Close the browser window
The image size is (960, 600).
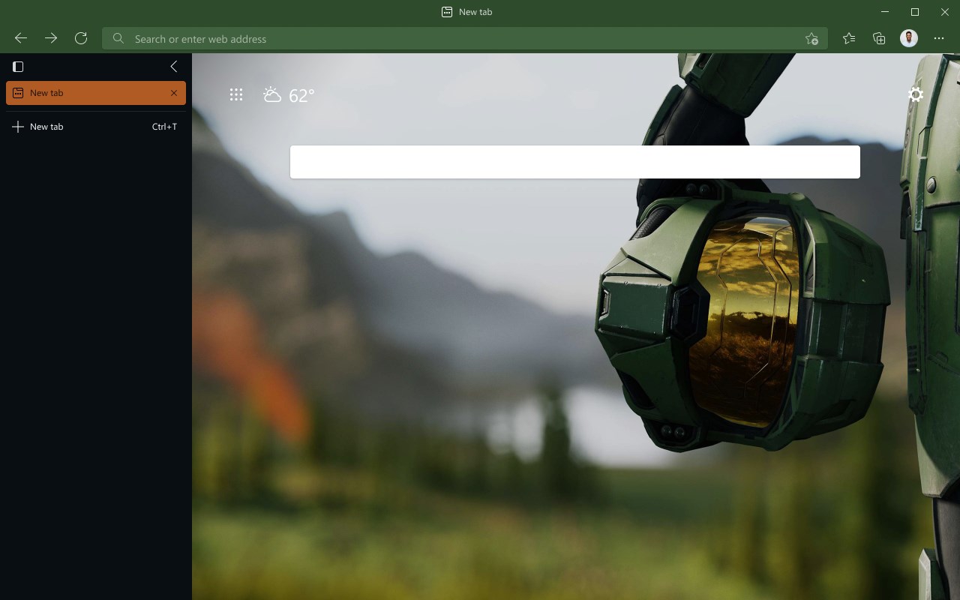coord(945,12)
